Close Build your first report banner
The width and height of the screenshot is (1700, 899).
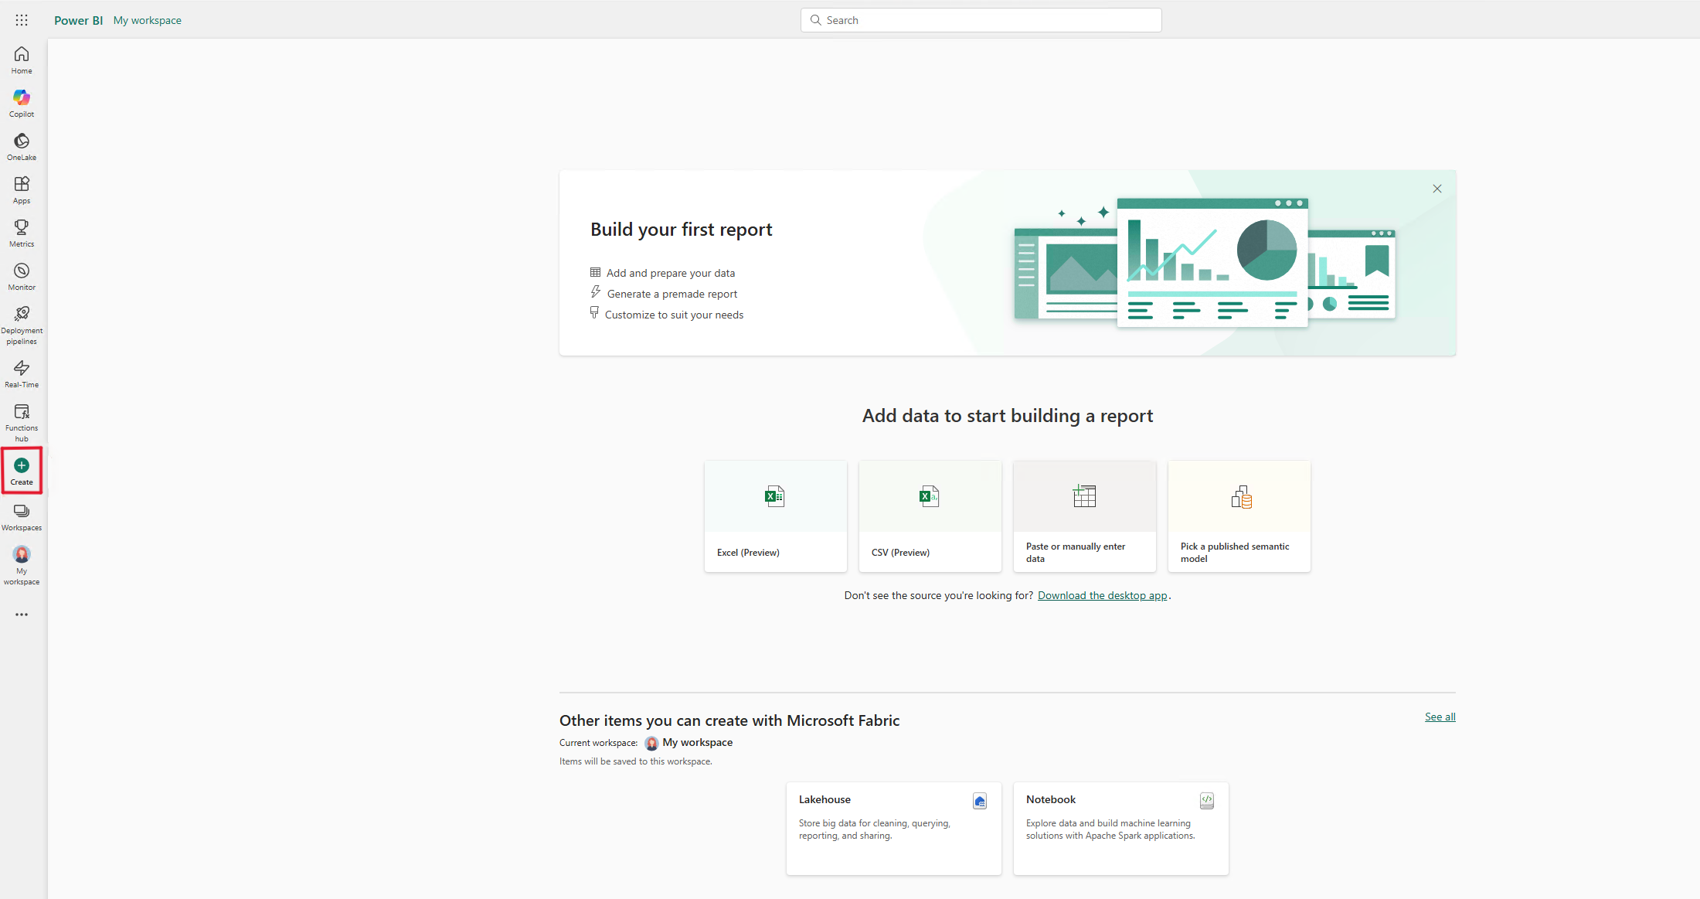click(1437, 188)
